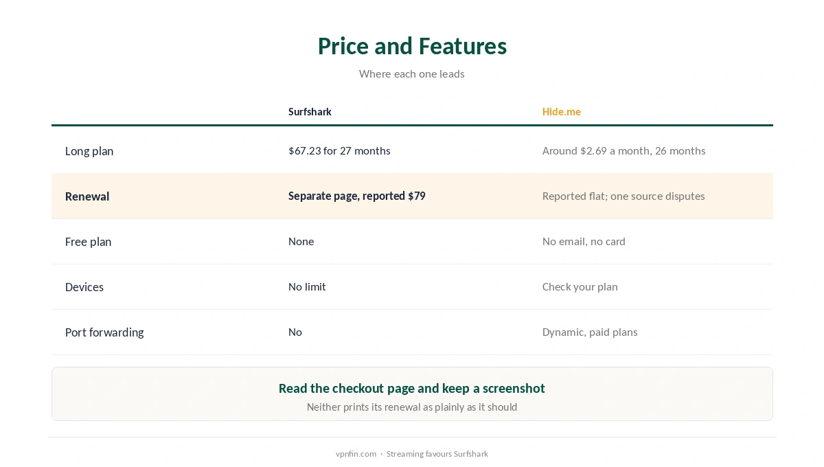Image resolution: width=824 pixels, height=467 pixels.
Task: Select the 'Port forwarding' row label
Action: (104, 332)
